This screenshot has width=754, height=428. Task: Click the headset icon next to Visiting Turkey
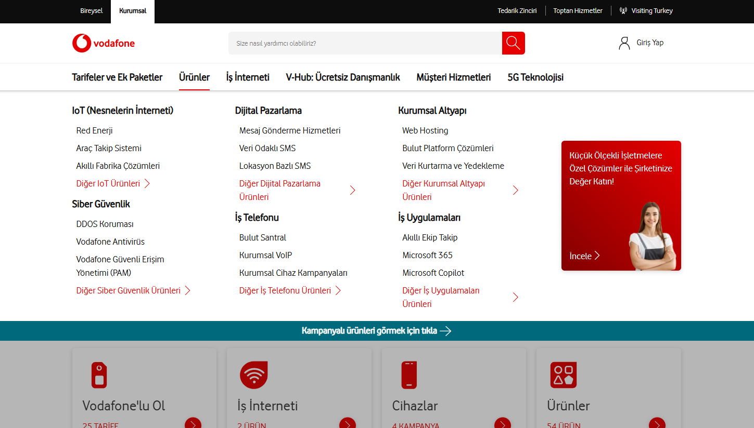click(623, 10)
